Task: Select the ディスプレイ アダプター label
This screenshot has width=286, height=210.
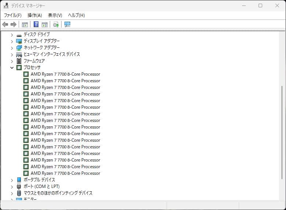Action: 42,41
